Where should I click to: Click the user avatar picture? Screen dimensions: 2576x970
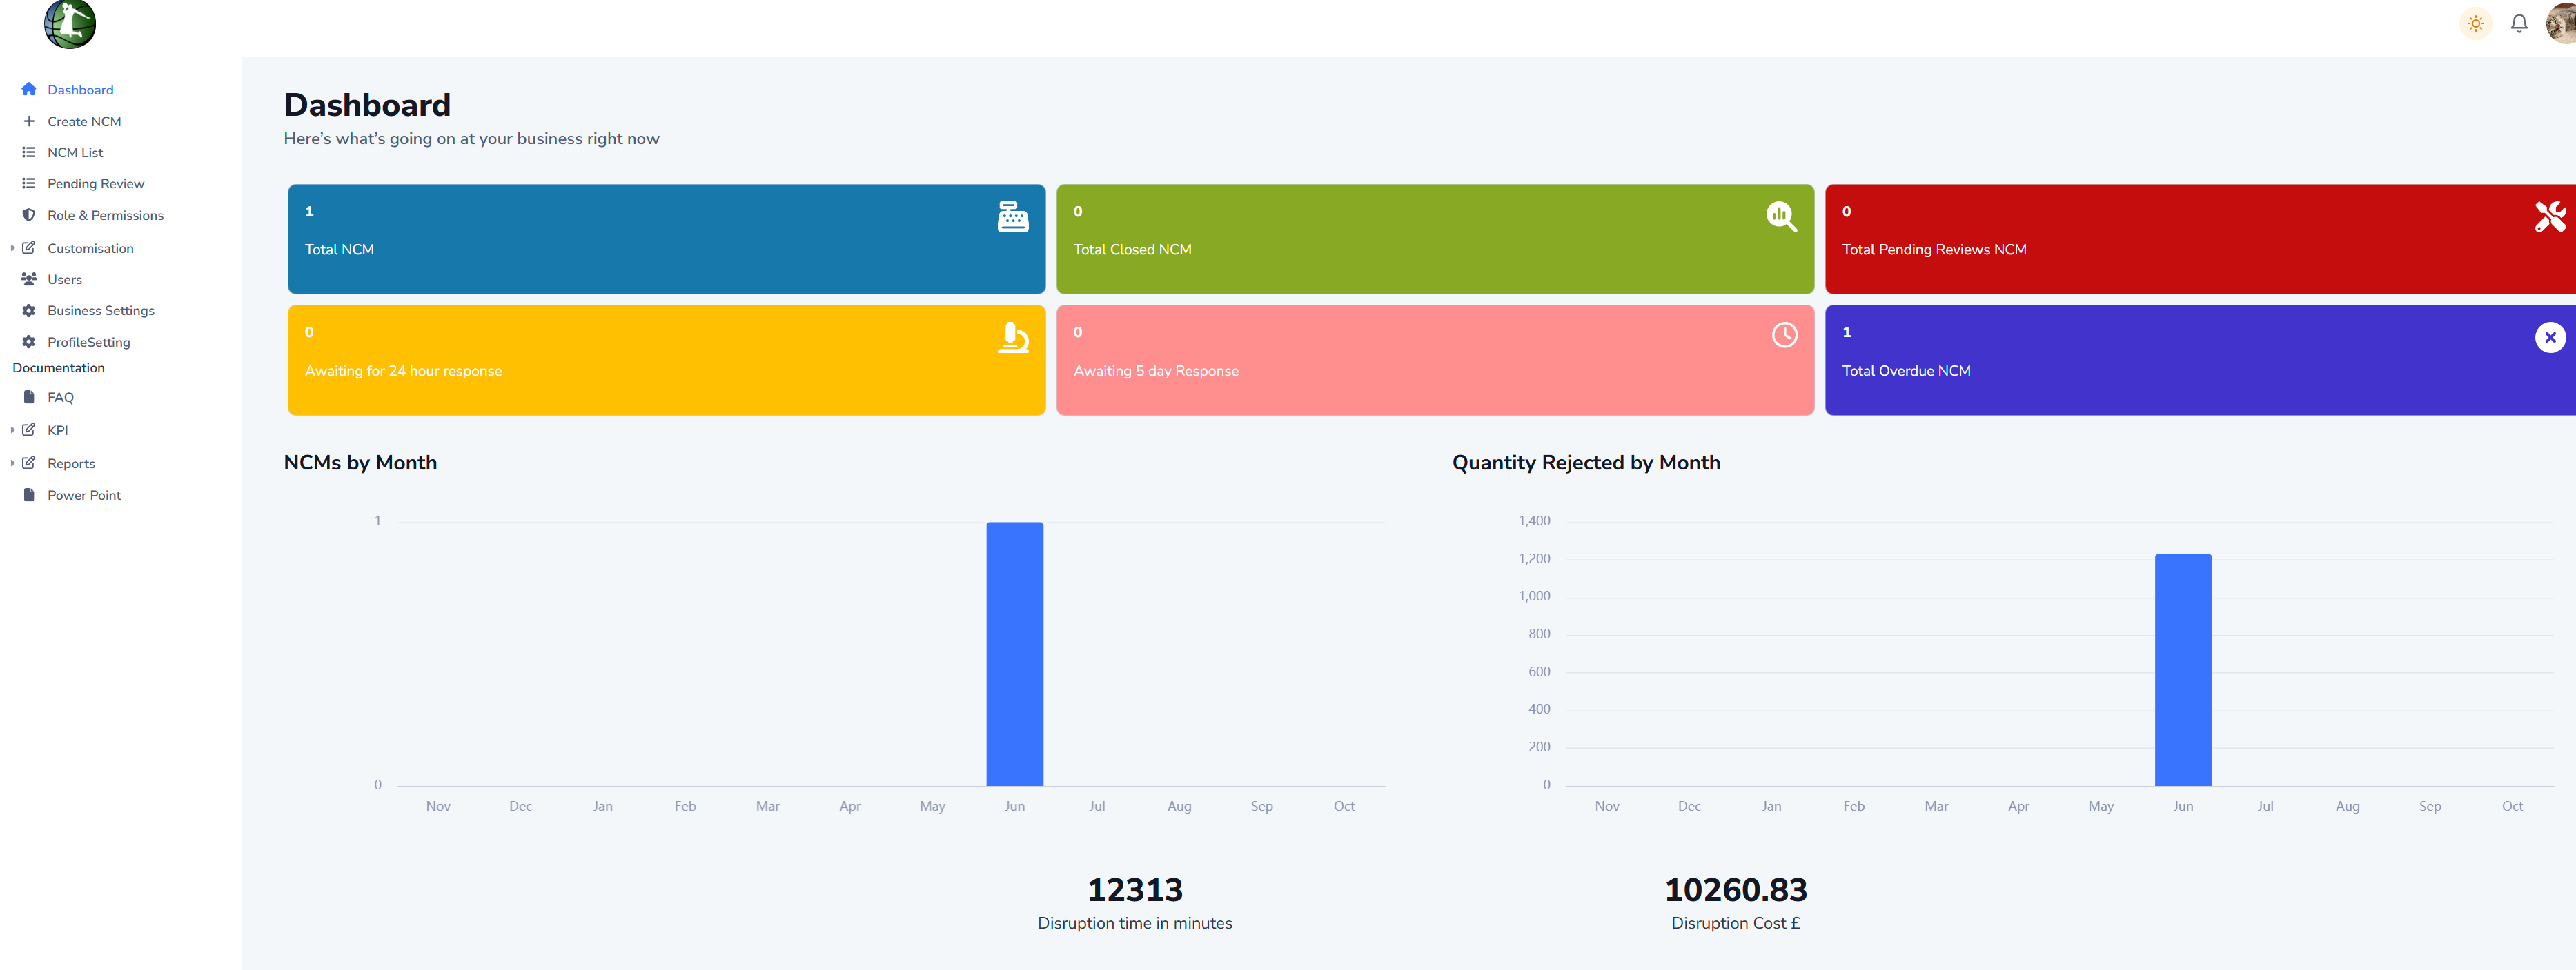[2562, 23]
